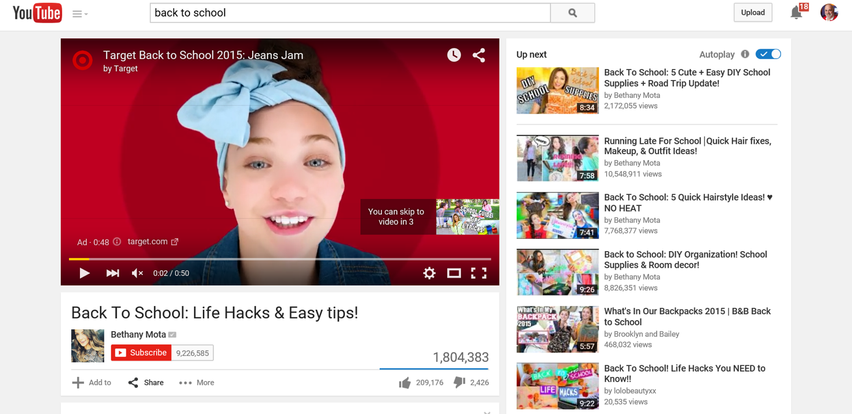Click the share icon atop video

point(479,55)
